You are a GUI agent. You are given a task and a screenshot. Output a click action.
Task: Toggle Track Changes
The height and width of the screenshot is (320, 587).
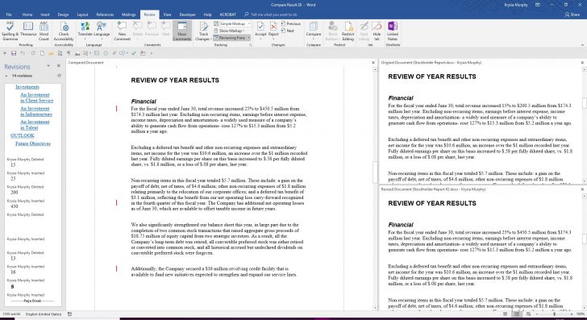203,31
